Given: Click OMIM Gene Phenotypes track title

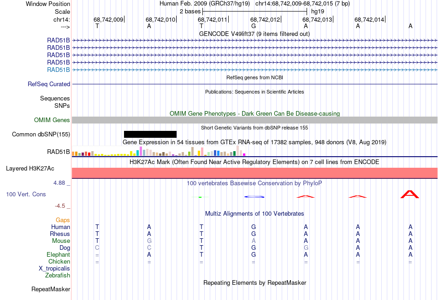Looking at the screenshot, I should (x=255, y=113).
